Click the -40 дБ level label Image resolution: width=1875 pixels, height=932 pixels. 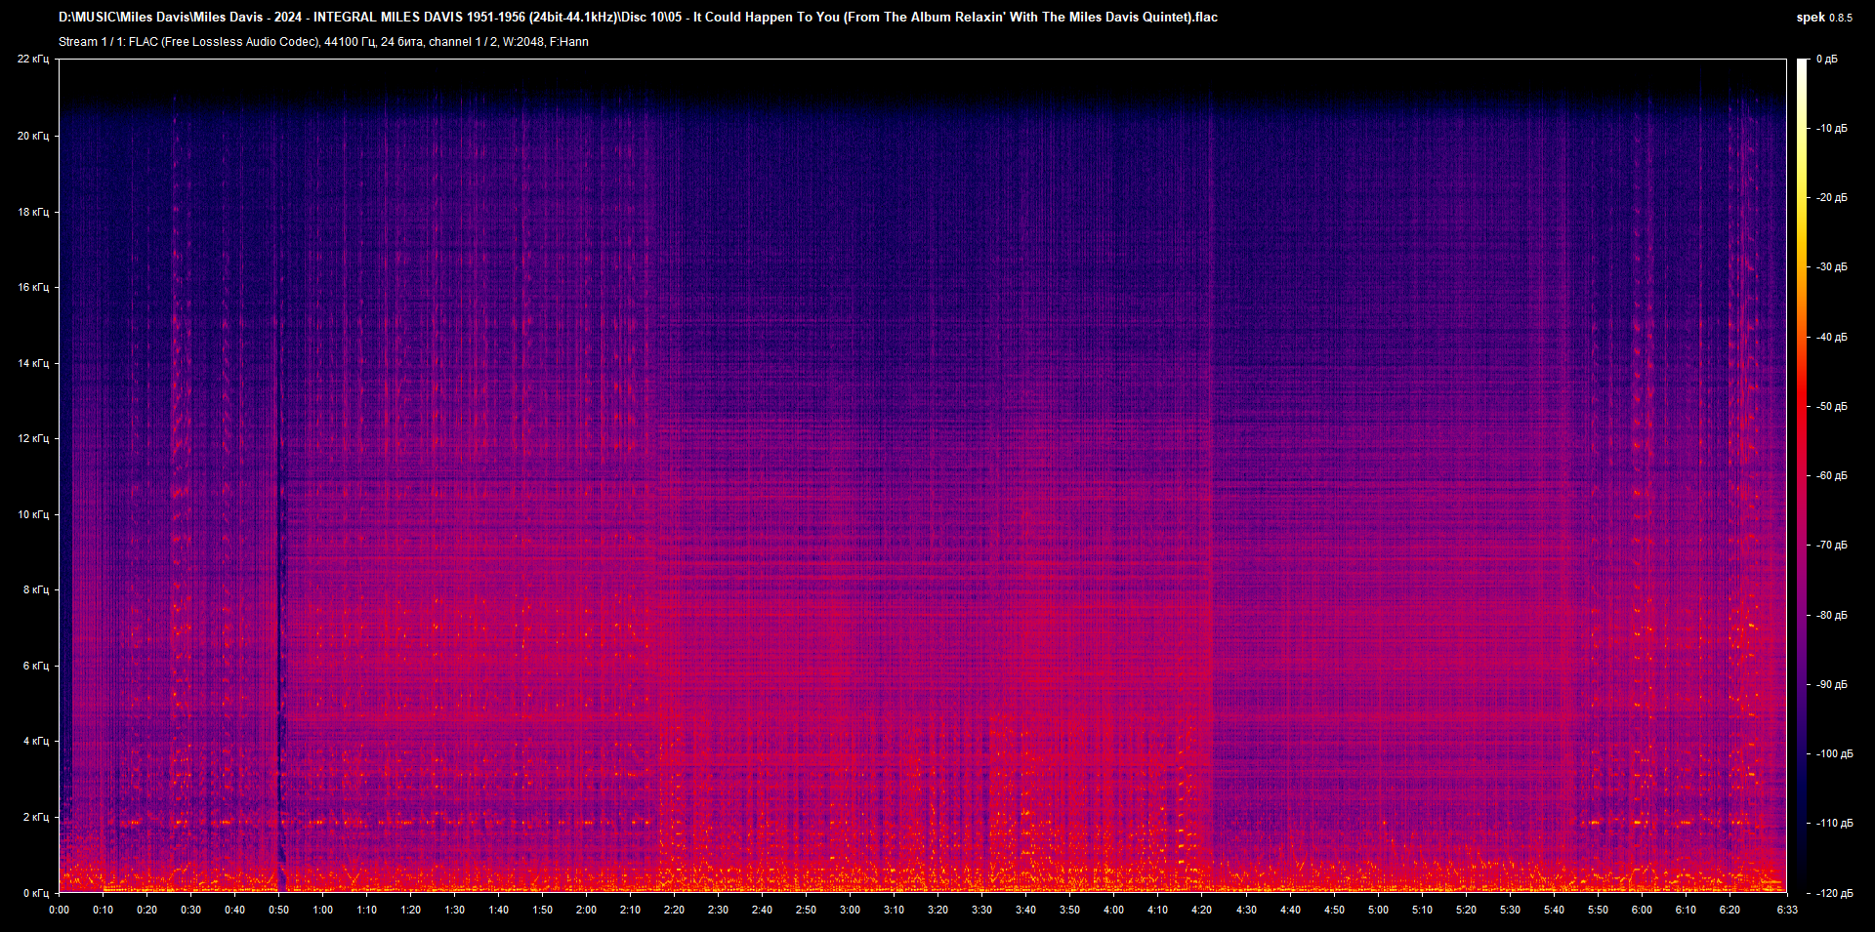[1831, 337]
